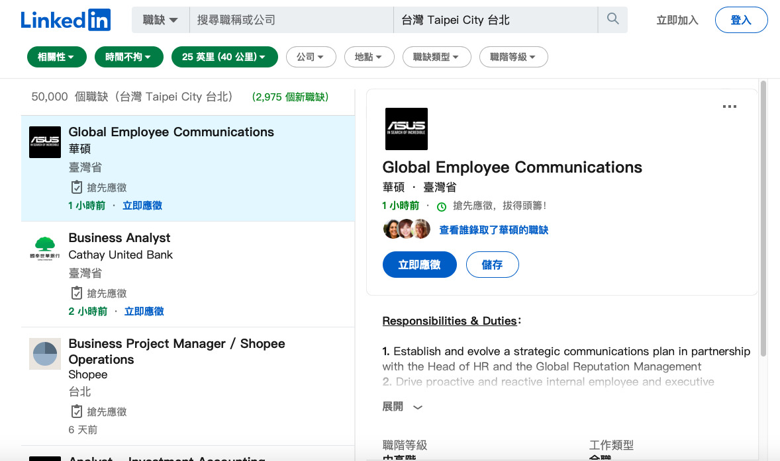Click the 50,000 個職缺 results count text
Image resolution: width=780 pixels, height=461 pixels.
coord(132,97)
